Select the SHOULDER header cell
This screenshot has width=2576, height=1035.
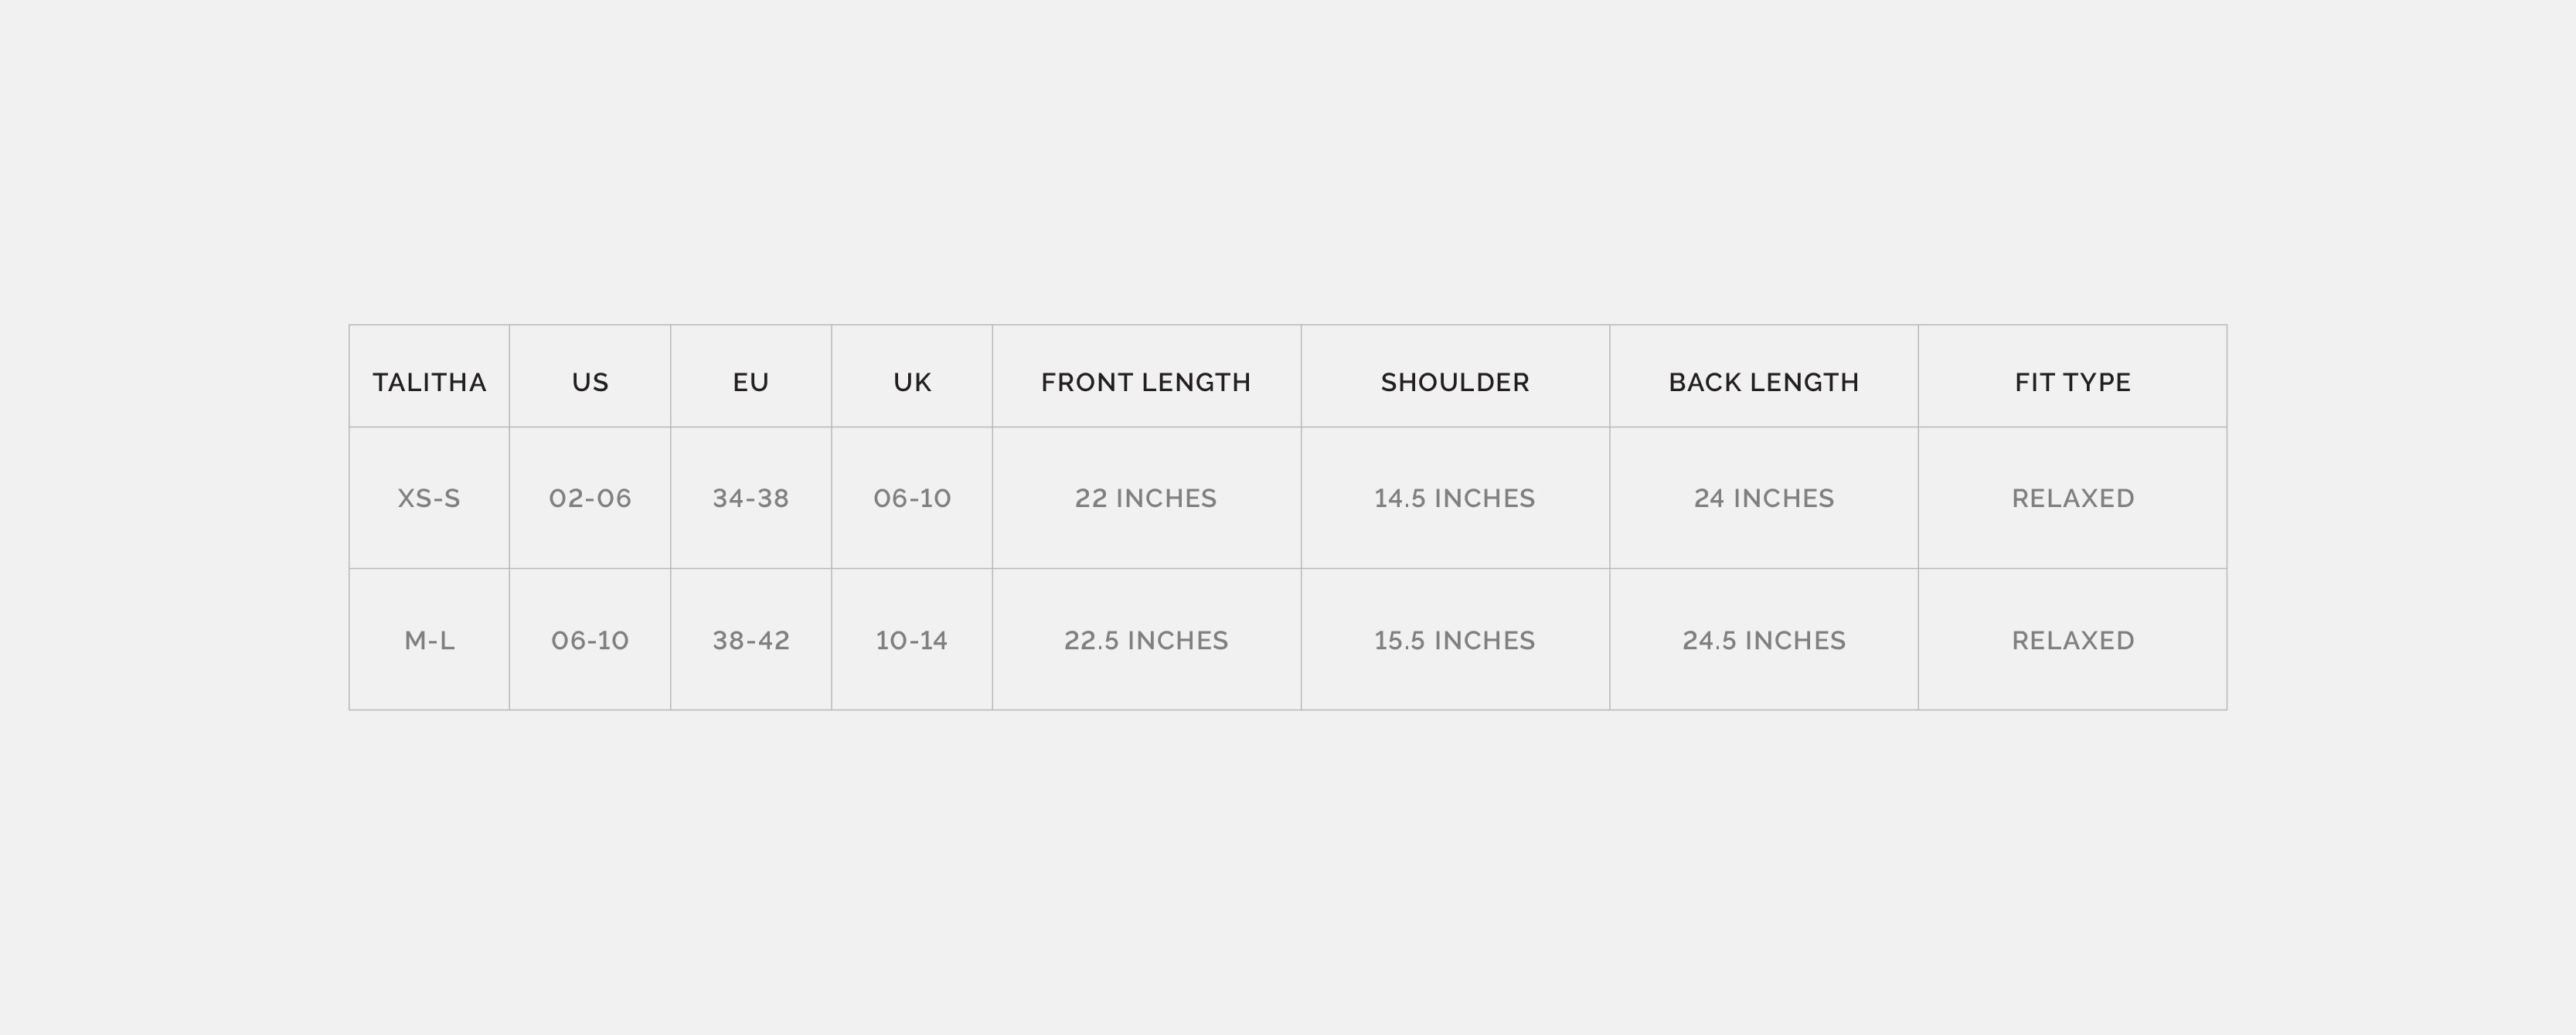click(1455, 382)
